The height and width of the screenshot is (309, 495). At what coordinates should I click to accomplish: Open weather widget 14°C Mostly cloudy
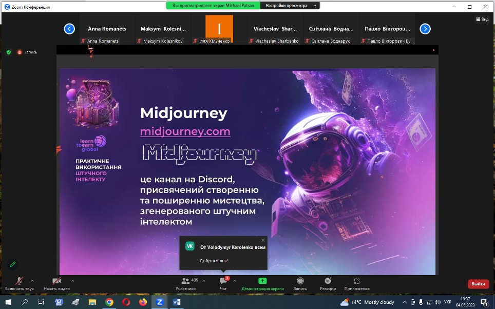click(367, 302)
